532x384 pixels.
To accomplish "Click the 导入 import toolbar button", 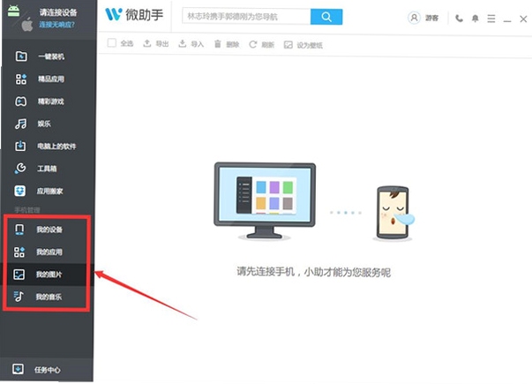I will pyautogui.click(x=191, y=44).
